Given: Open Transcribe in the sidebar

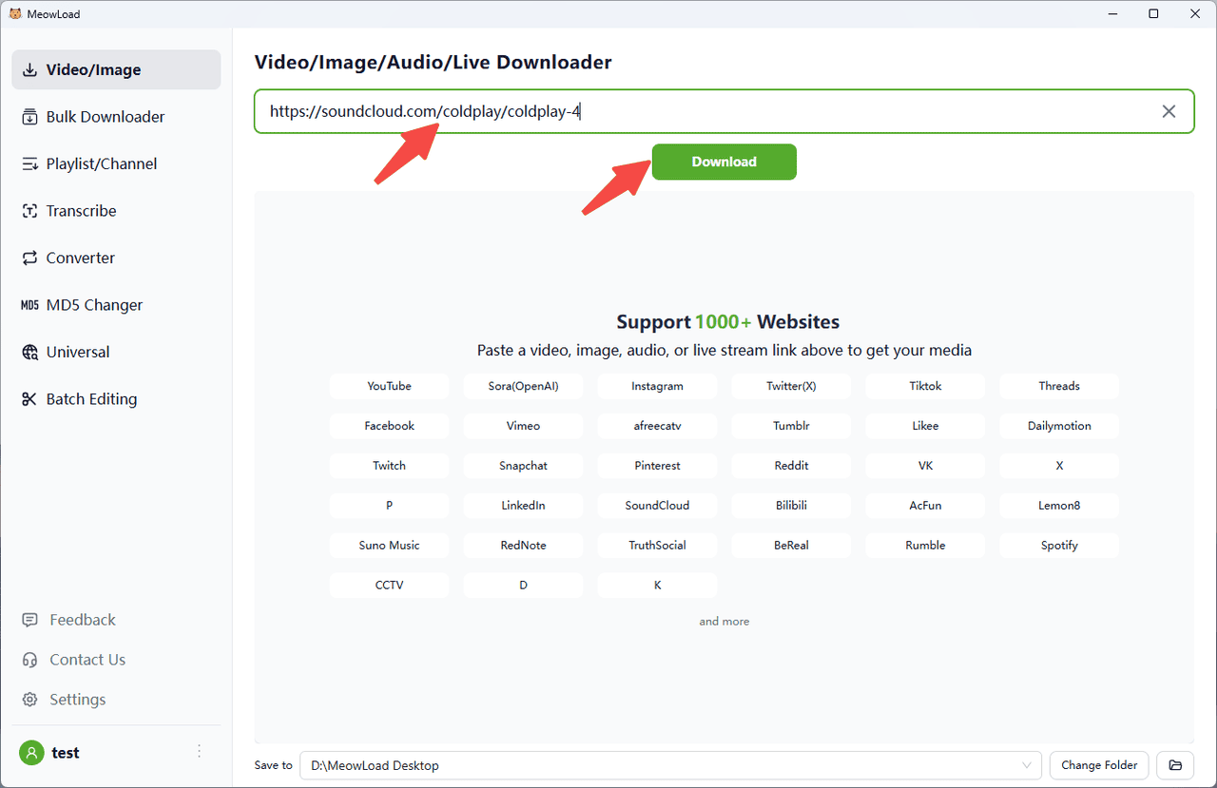Looking at the screenshot, I should click(x=81, y=211).
